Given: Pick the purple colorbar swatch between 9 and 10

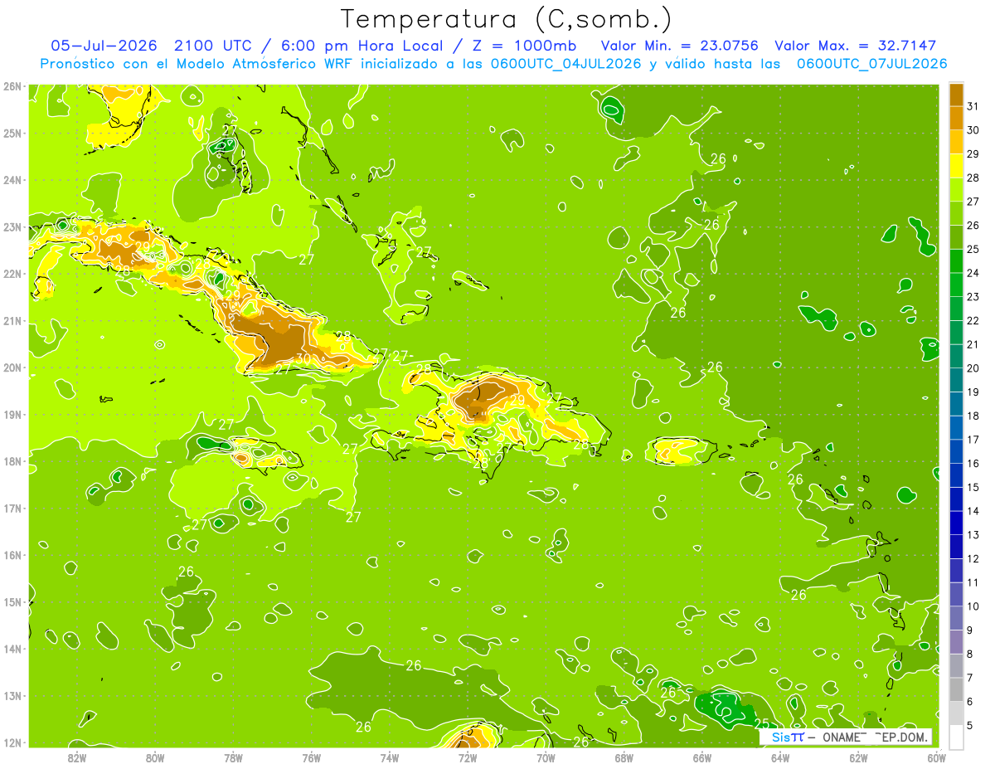Looking at the screenshot, I should tap(956, 618).
